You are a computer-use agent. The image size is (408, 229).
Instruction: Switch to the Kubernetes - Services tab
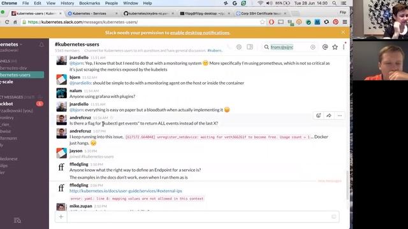point(92,13)
